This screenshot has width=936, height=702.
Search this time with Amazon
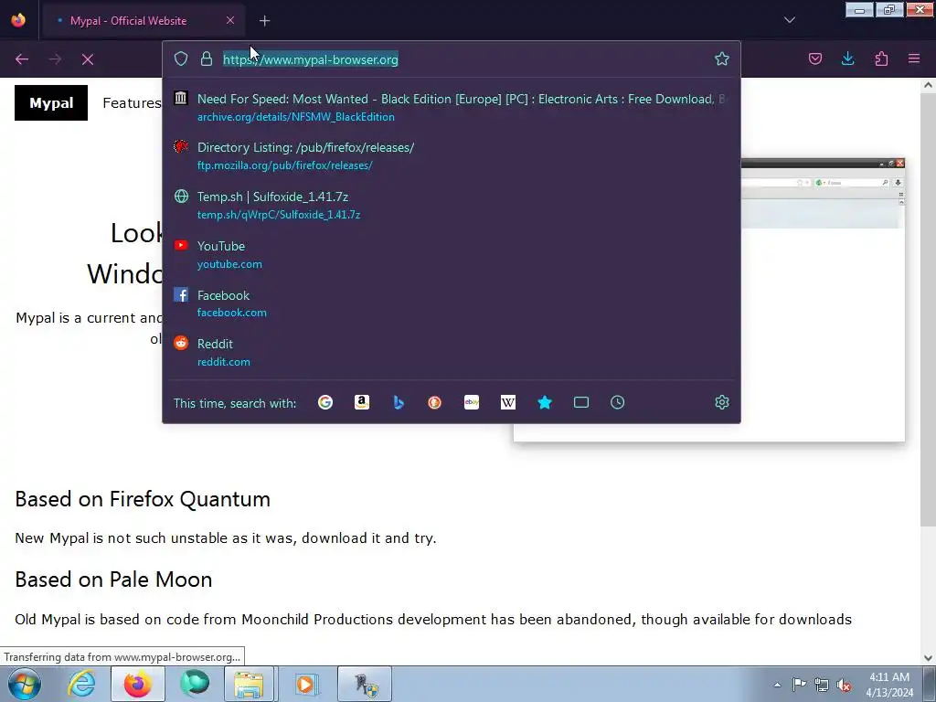(362, 402)
